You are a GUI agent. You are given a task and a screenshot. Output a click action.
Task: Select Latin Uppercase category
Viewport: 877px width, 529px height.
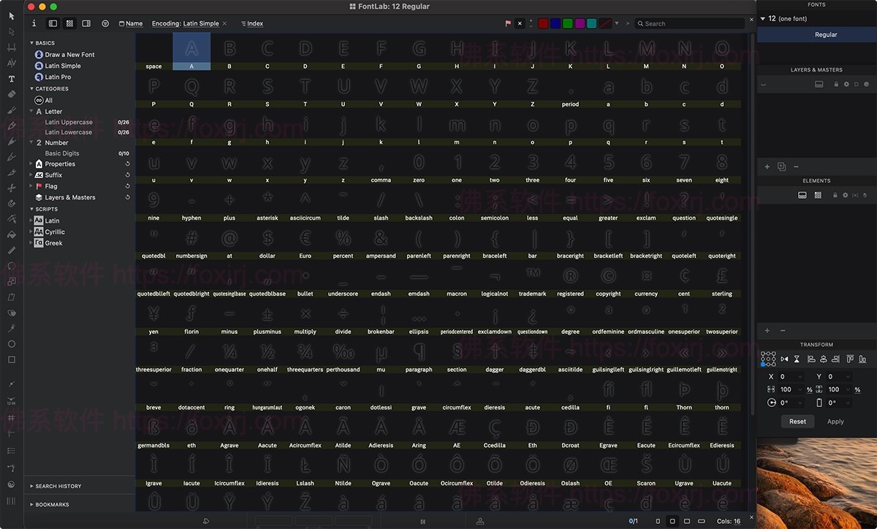[69, 122]
